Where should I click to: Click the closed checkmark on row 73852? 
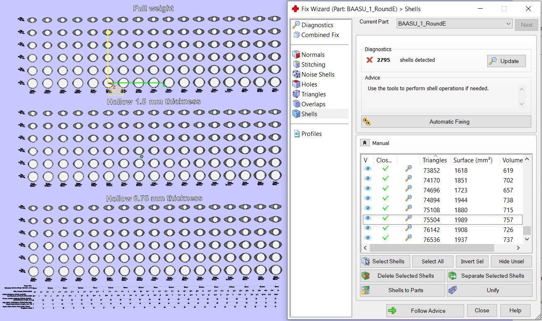click(x=385, y=169)
